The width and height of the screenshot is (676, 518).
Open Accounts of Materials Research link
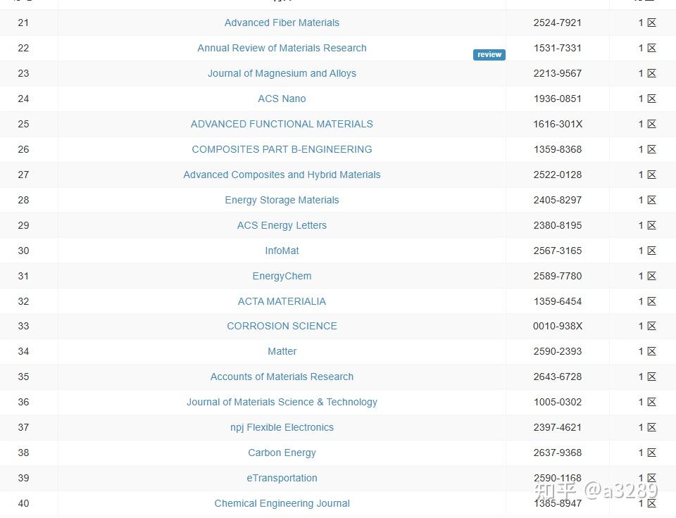(x=282, y=377)
